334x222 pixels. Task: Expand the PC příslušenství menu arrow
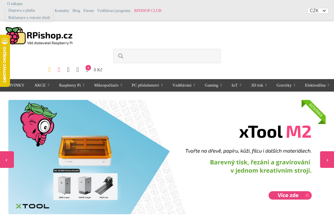(162, 85)
